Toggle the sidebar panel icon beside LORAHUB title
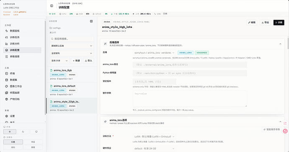 click(52, 6)
